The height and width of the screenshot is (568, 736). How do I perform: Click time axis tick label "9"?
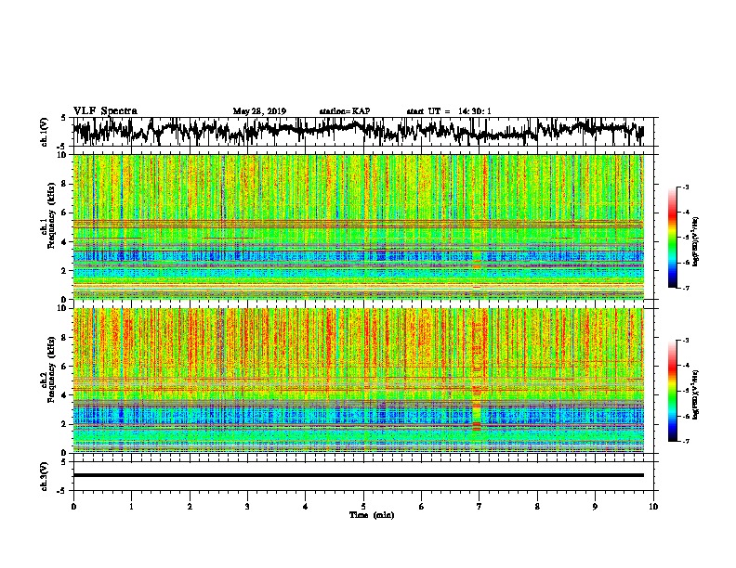coord(595,507)
